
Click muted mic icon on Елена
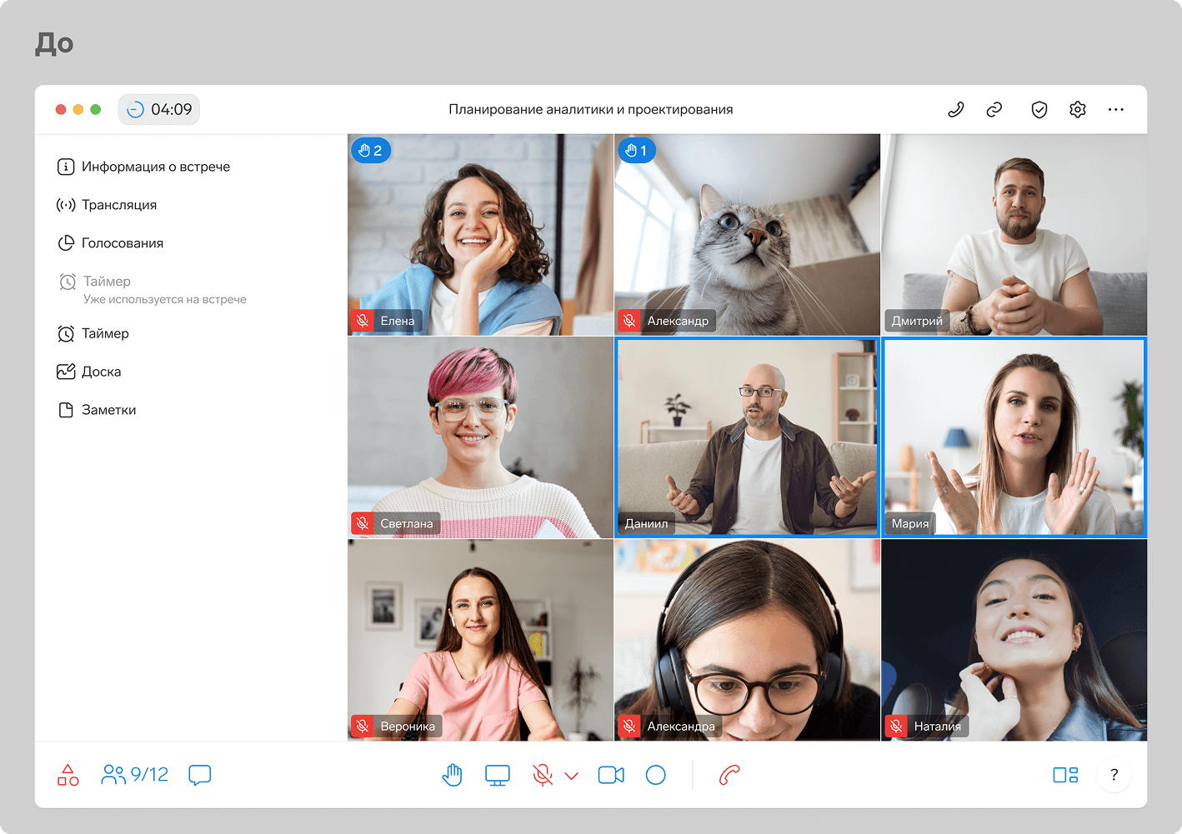(x=363, y=321)
